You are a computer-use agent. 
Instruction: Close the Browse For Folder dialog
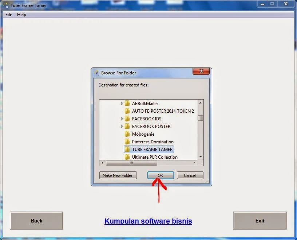point(201,71)
